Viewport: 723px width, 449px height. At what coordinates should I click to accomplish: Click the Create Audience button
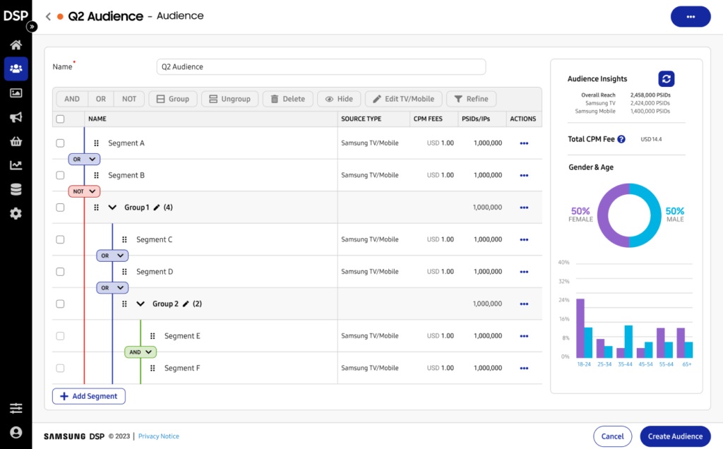(675, 436)
